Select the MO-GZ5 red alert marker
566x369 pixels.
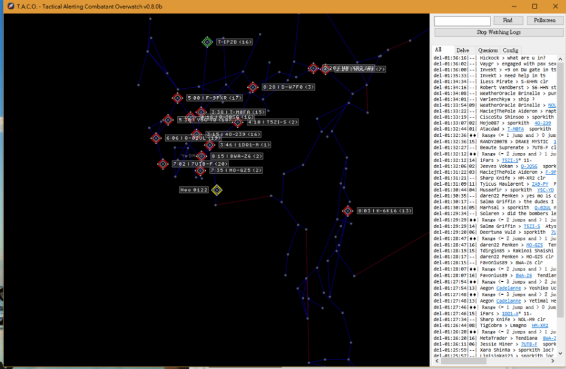coord(200,171)
